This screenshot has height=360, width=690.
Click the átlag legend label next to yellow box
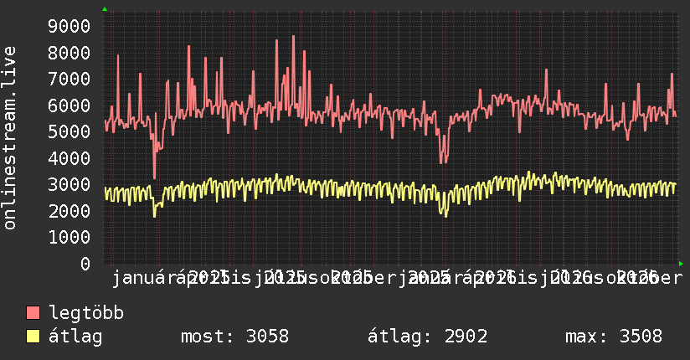point(75,337)
